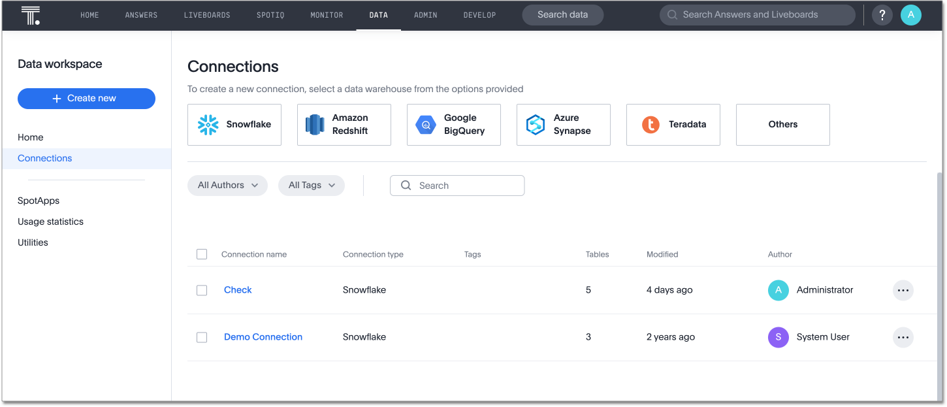This screenshot has width=947, height=407.
Task: Open the All Tags filter dropdown
Action: point(312,185)
